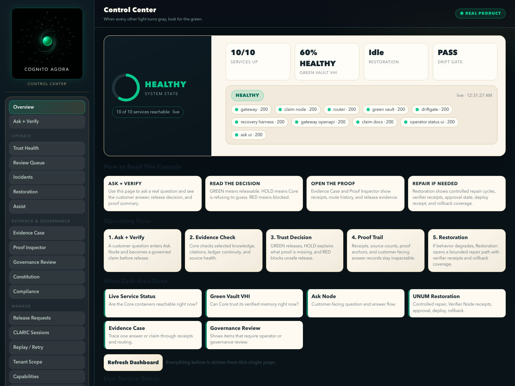The width and height of the screenshot is (515, 386).
Task: Click the green HEALTHY status badge
Action: [247, 95]
